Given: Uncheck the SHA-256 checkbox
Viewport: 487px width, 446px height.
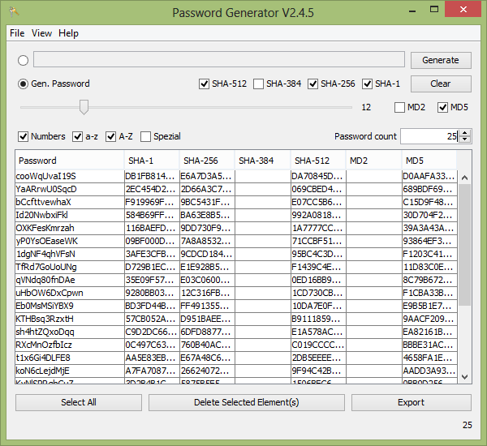Looking at the screenshot, I should [312, 84].
